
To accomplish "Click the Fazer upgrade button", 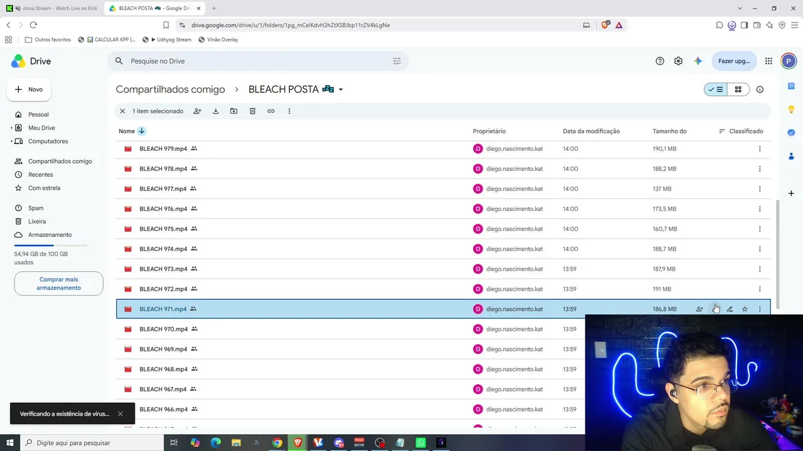I will click(734, 61).
